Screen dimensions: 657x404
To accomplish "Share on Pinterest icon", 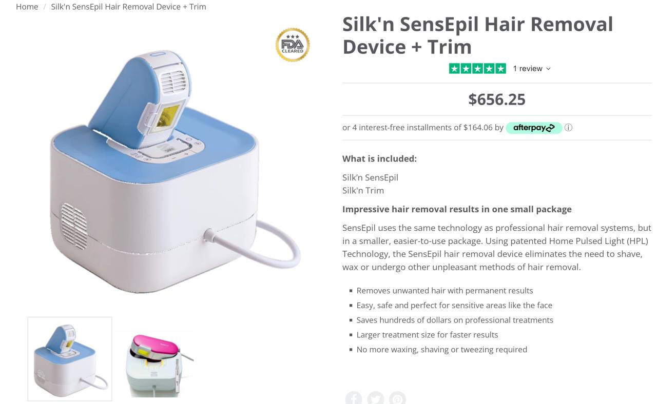I will pos(397,398).
